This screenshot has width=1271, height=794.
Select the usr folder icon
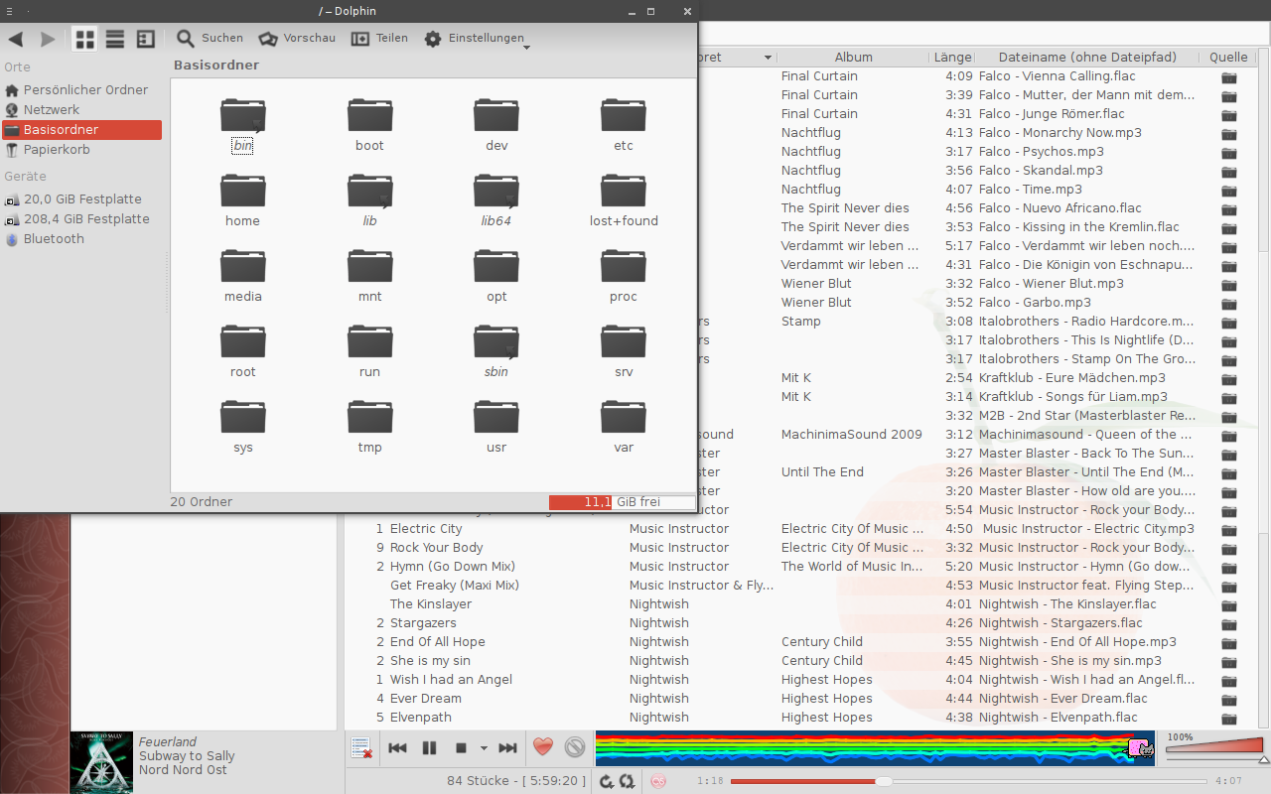click(x=496, y=417)
